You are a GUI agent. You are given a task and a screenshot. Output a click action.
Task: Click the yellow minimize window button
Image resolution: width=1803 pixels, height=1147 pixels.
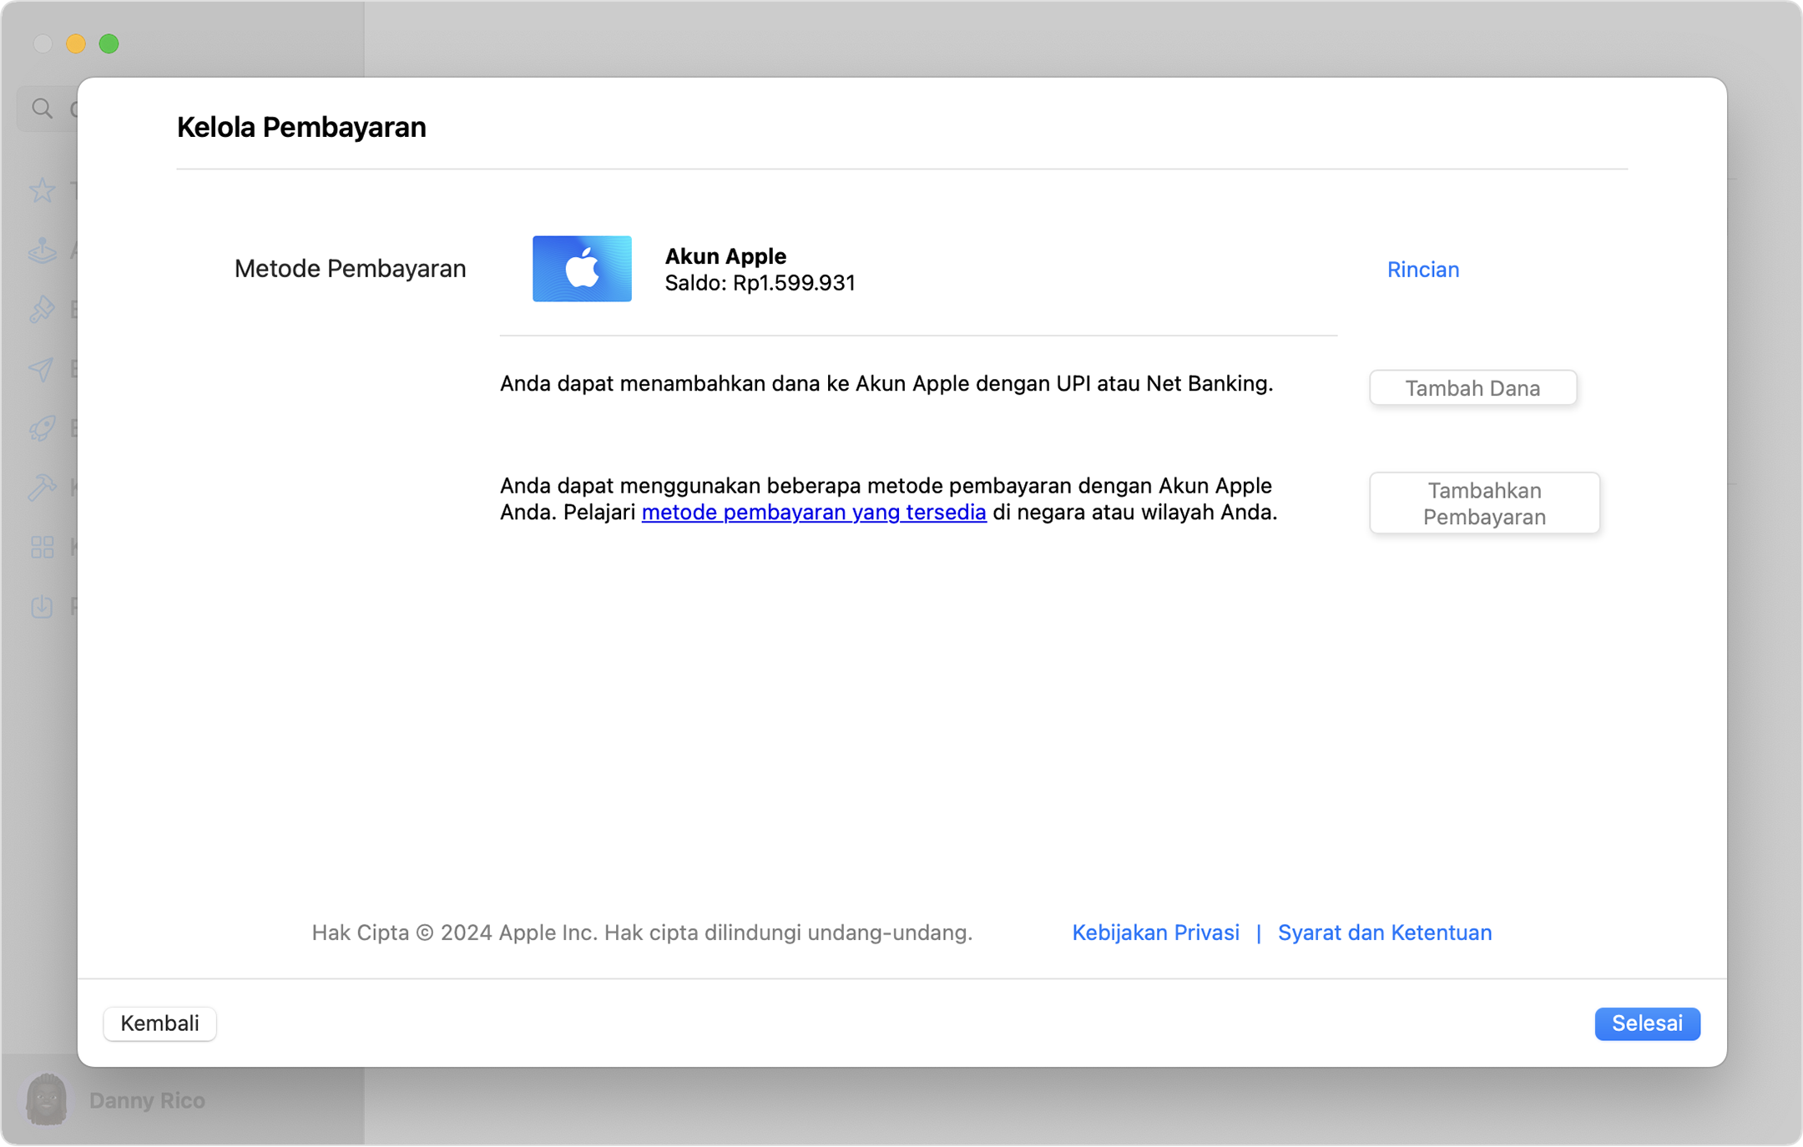tap(76, 43)
